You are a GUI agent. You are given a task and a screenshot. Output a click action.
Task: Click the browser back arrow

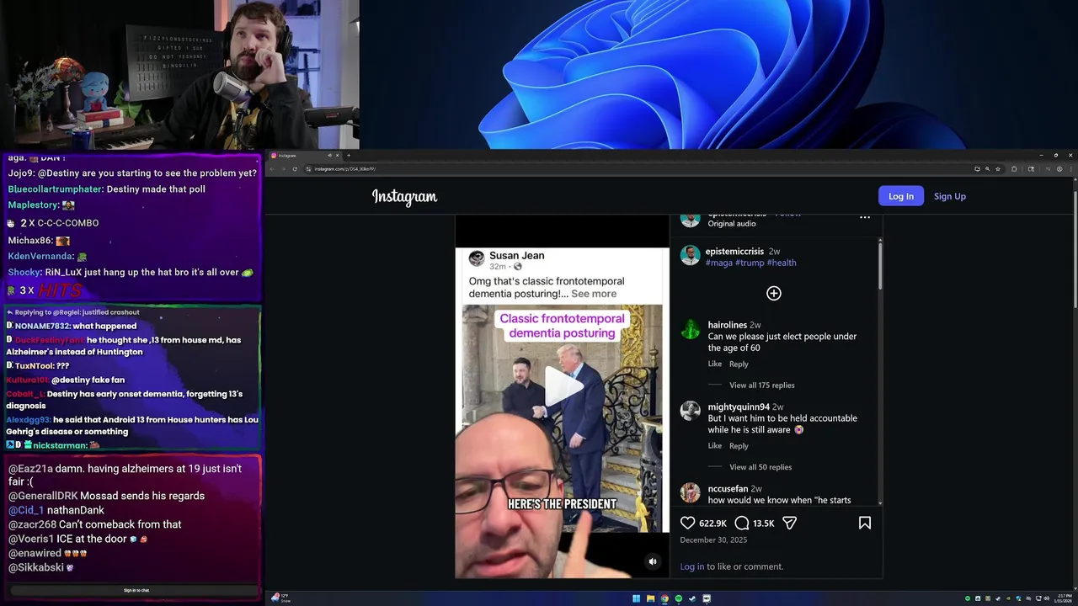click(x=273, y=169)
